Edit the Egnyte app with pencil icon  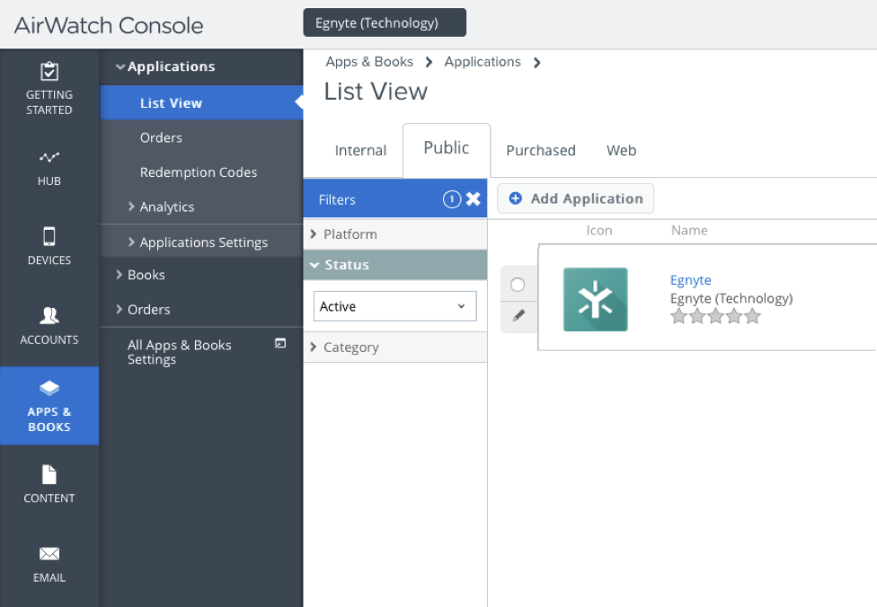tap(518, 316)
